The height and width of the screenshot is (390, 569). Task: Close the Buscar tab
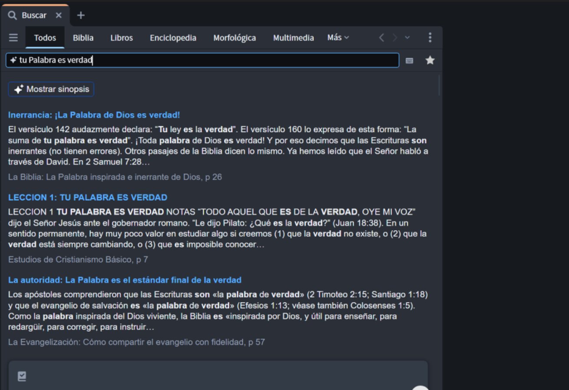pos(59,15)
